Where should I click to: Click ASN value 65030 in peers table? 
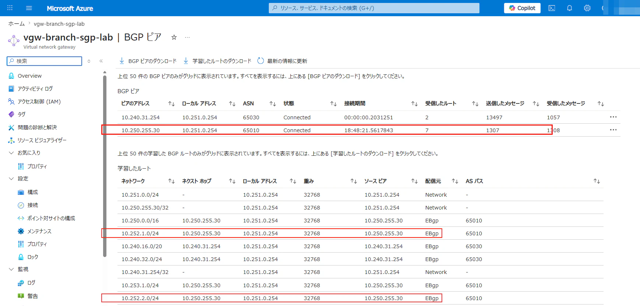coord(251,117)
